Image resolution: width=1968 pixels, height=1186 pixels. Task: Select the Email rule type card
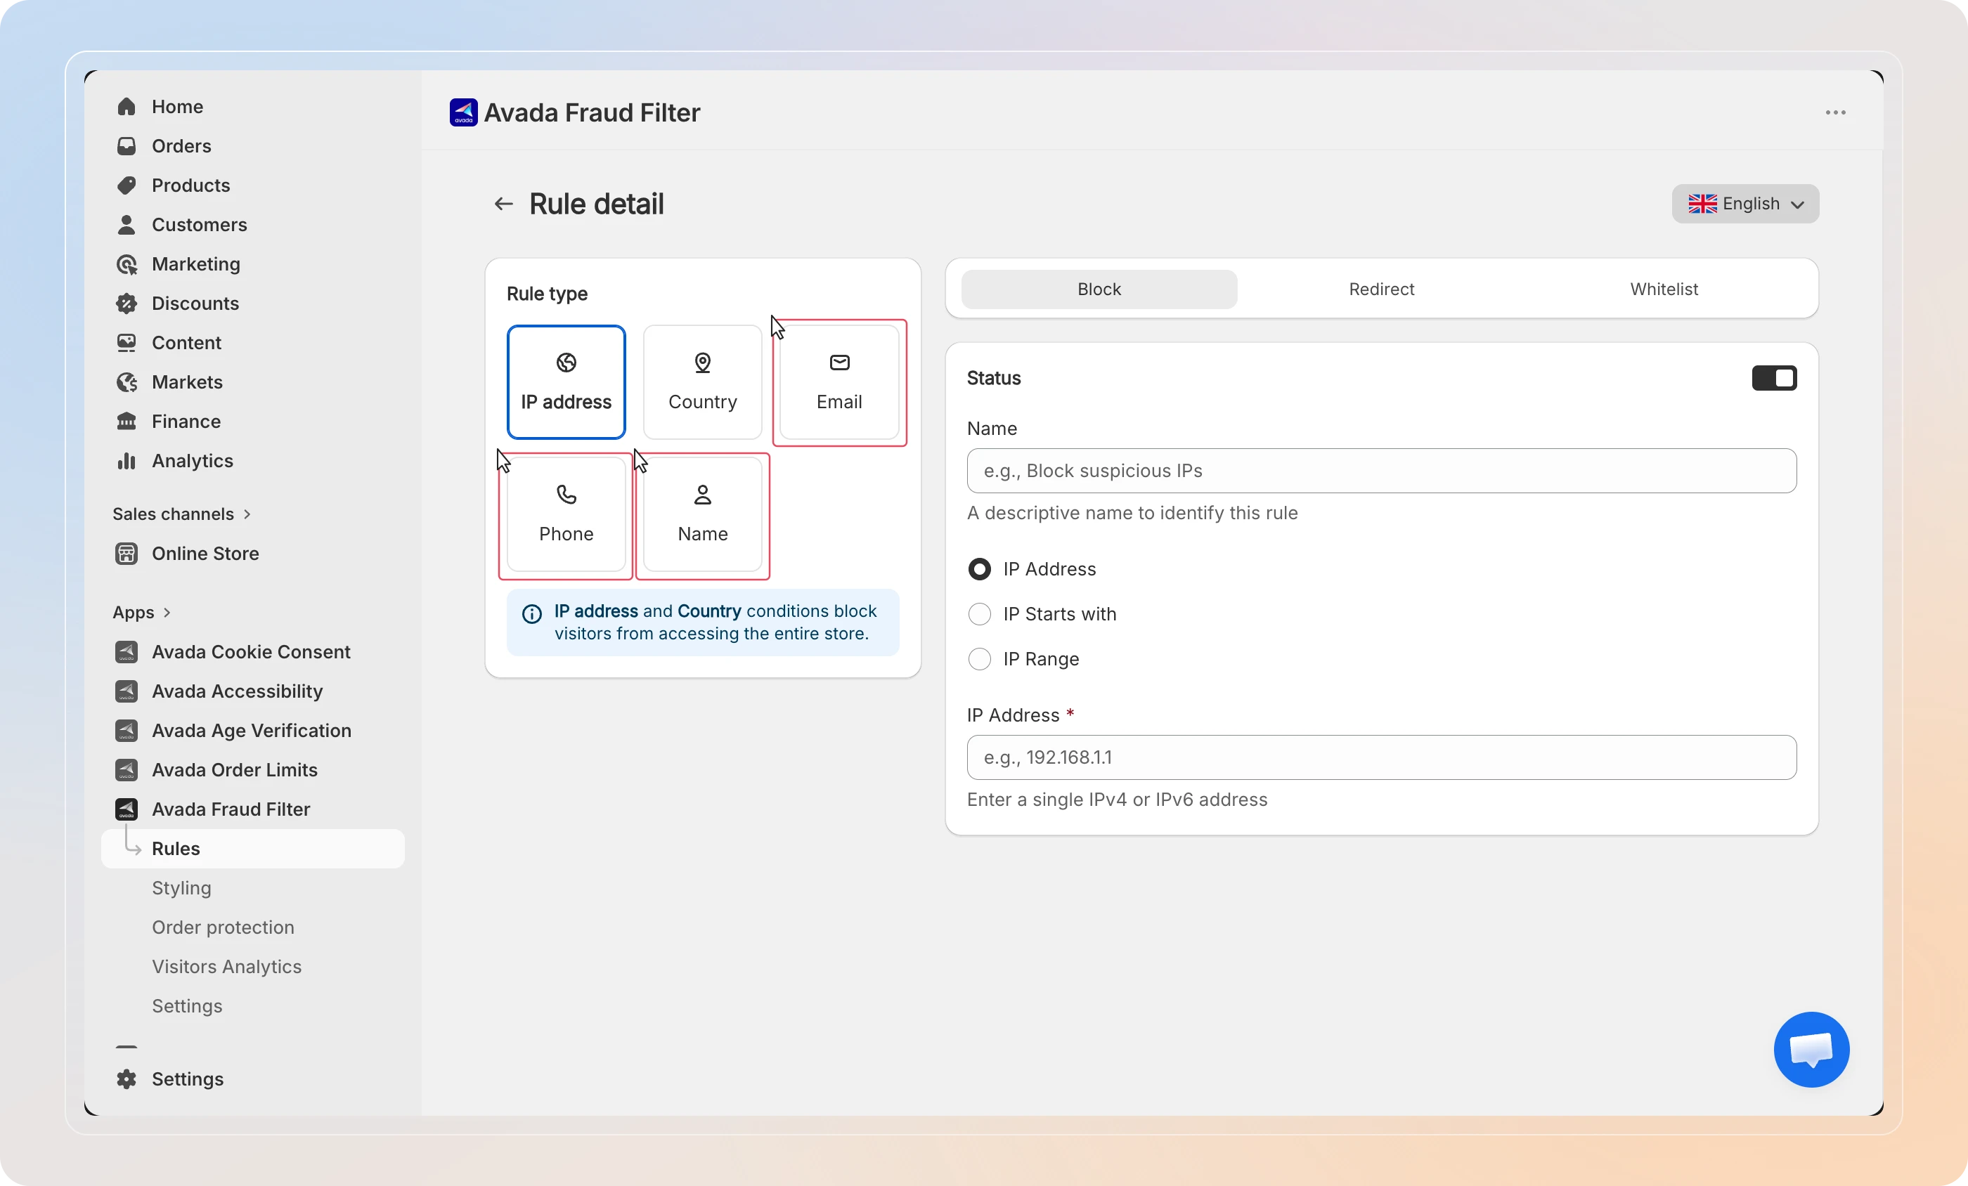click(839, 382)
